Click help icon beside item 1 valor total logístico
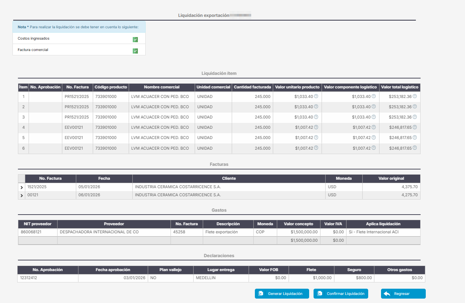This screenshot has height=303, width=465. pos(415,96)
